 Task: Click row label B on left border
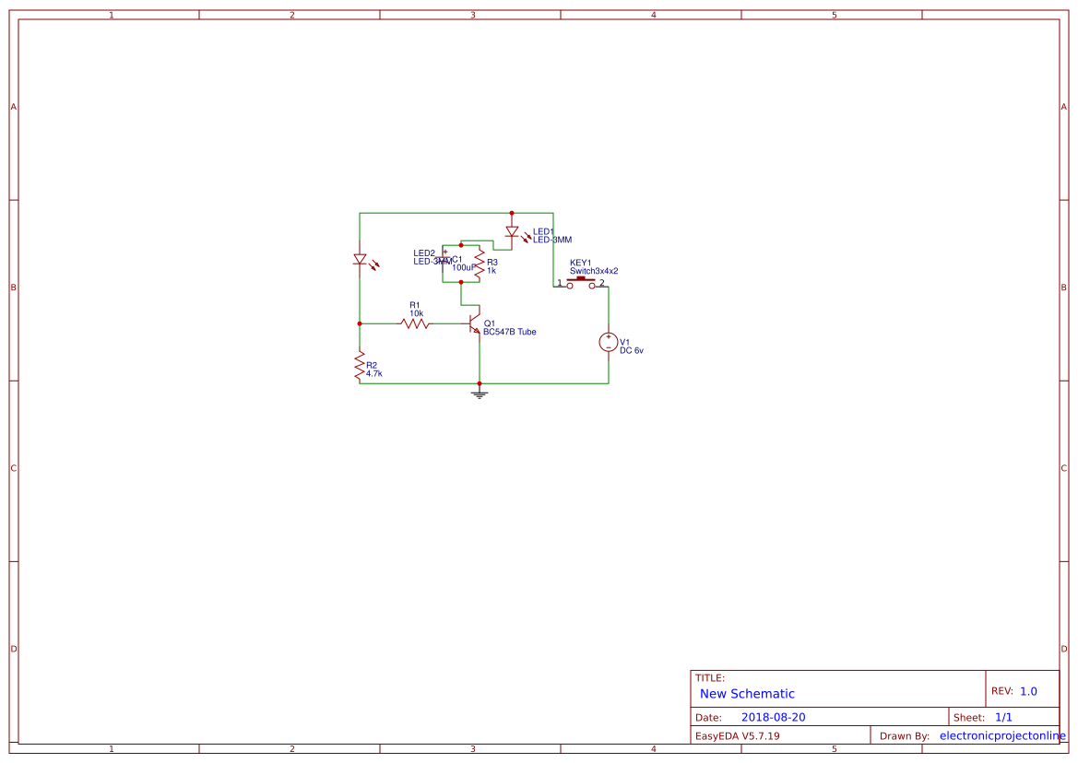click(13, 288)
